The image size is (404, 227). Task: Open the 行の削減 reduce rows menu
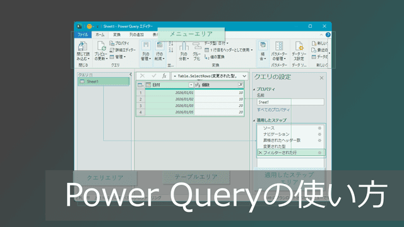(x=160, y=51)
